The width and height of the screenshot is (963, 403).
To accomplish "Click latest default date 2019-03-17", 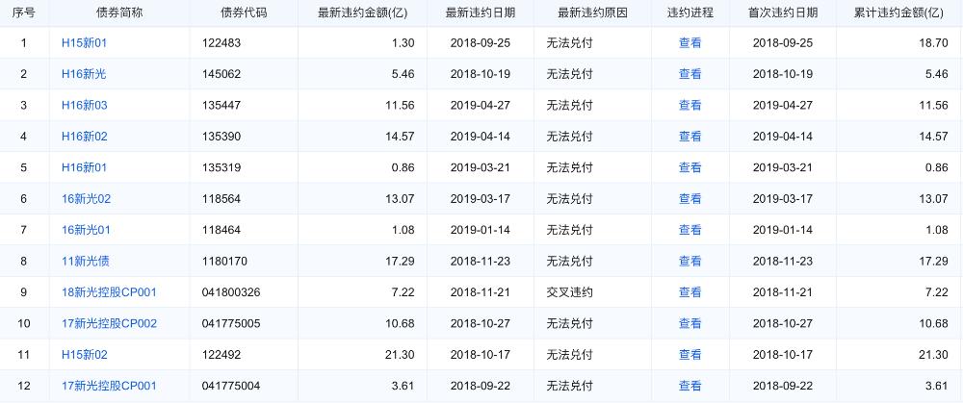I will [481, 199].
